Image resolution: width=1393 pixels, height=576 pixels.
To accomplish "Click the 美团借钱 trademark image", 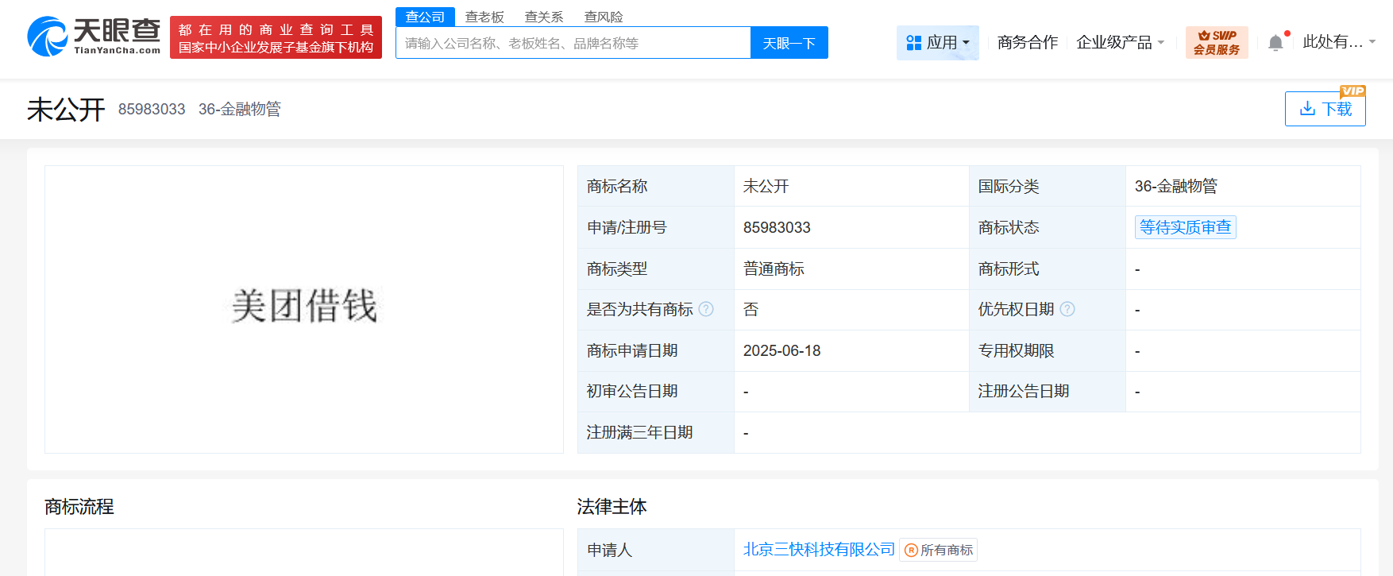I will 304,307.
